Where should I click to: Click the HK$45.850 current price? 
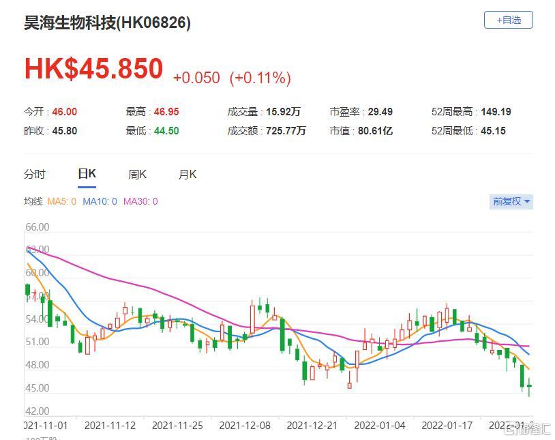click(94, 70)
